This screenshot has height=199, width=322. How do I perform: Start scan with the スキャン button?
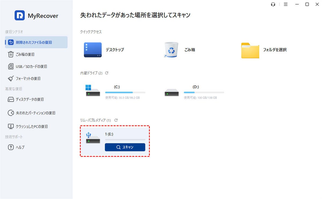coord(125,147)
